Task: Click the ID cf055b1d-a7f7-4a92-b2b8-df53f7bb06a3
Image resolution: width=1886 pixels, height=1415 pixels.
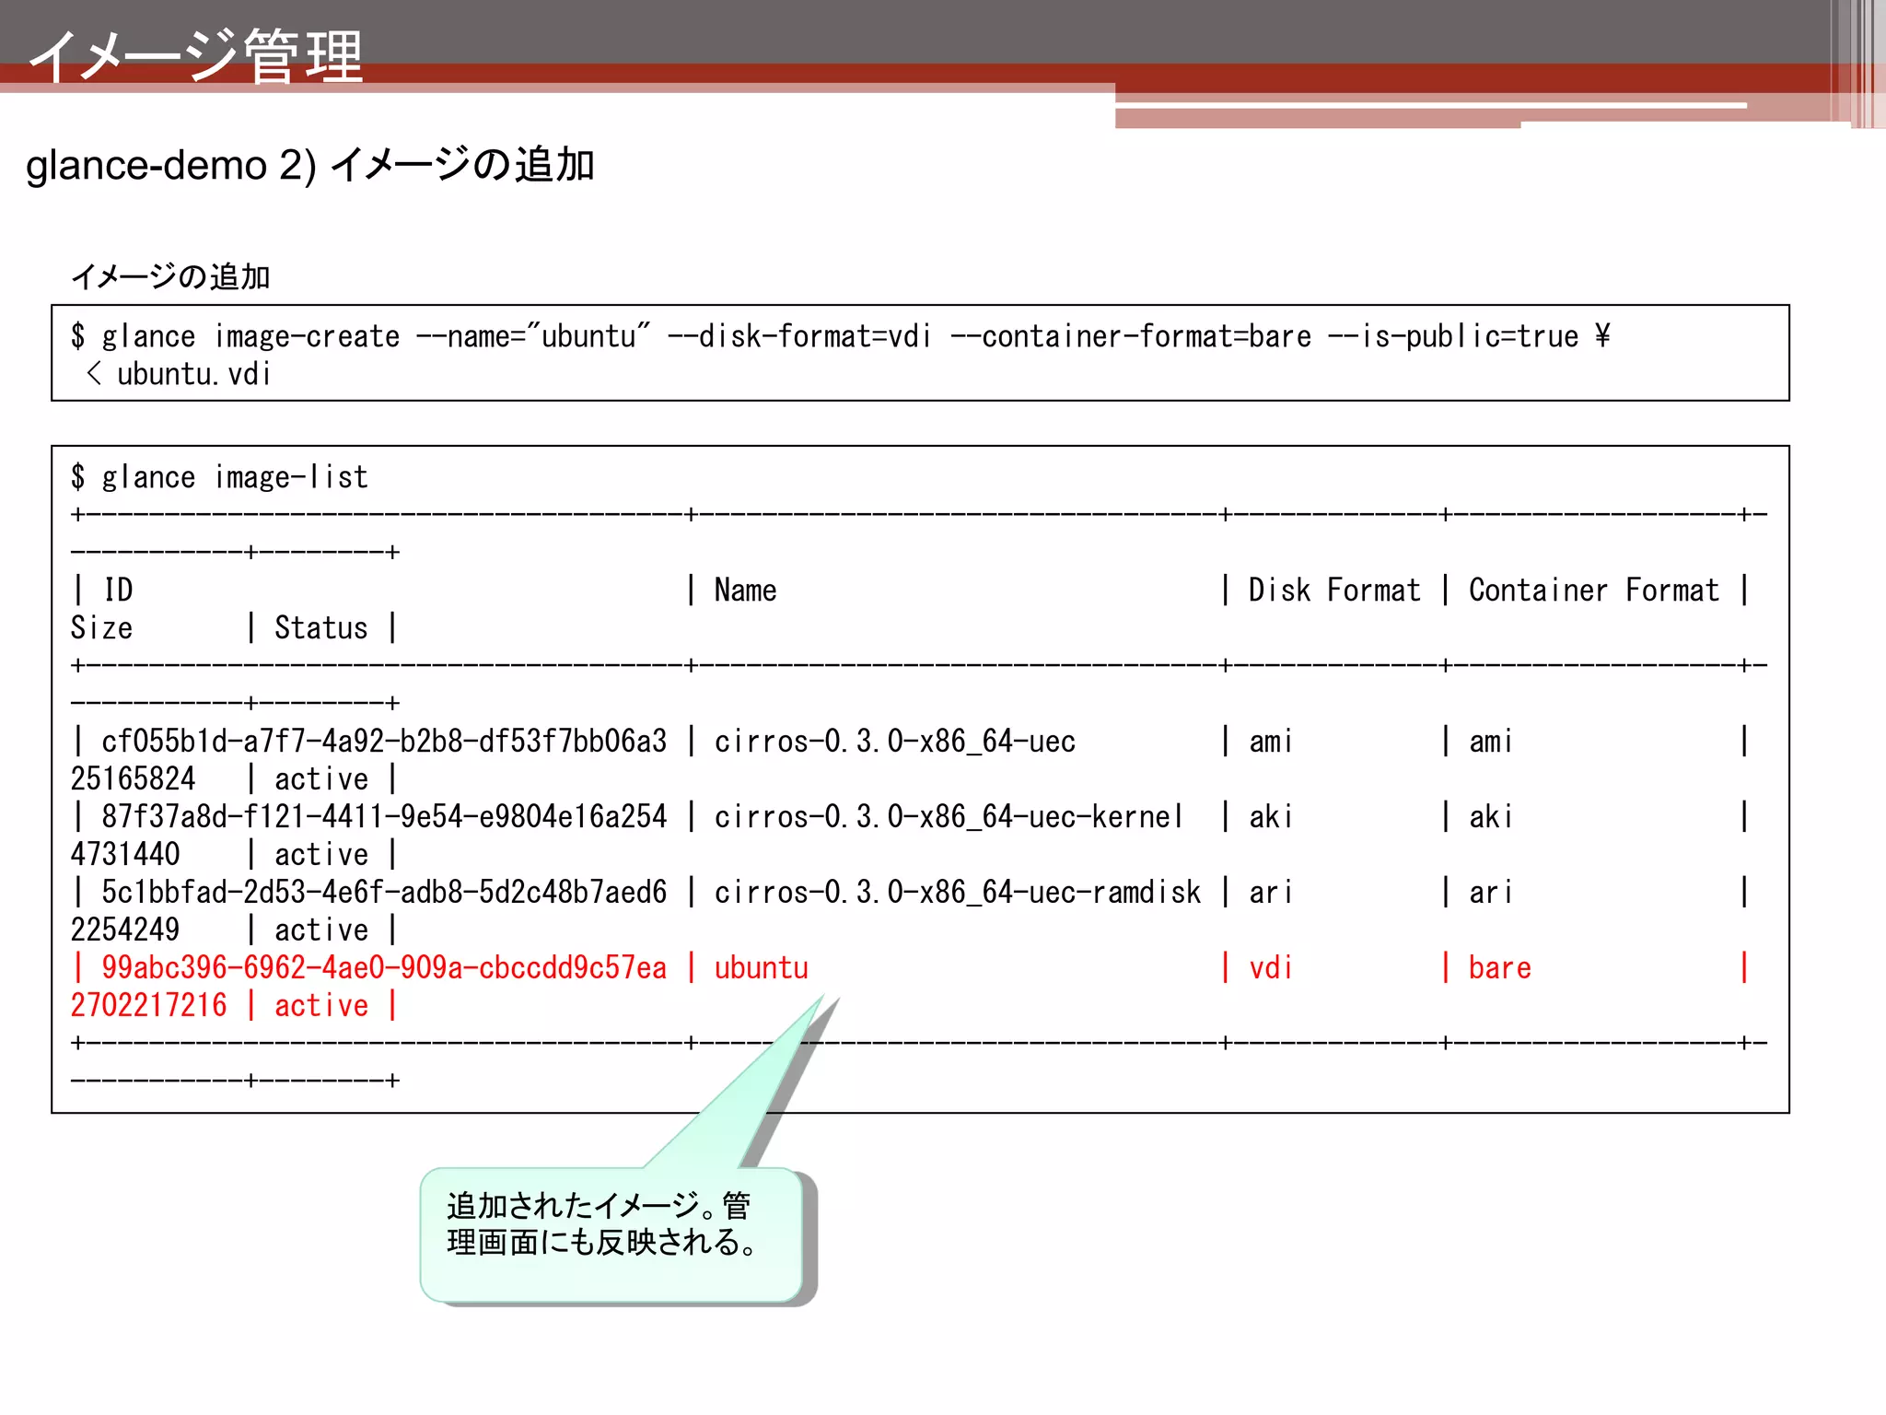Action: tap(384, 741)
